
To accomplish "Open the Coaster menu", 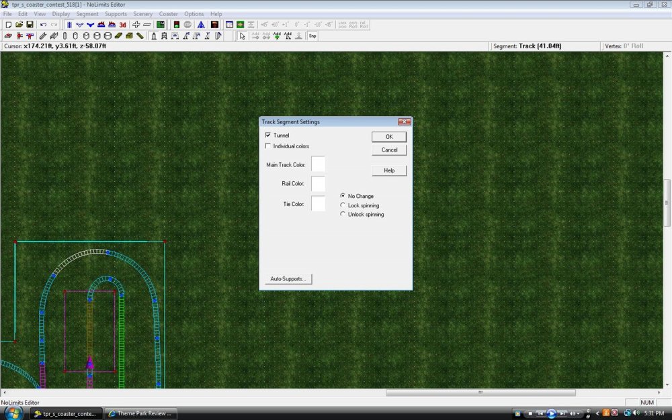I will pyautogui.click(x=169, y=14).
